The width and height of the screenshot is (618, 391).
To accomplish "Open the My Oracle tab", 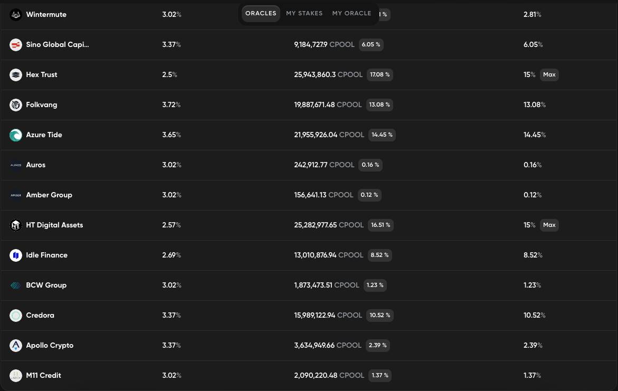I will (351, 13).
